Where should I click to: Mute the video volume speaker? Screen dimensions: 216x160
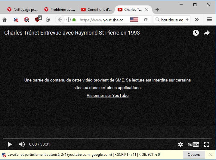[x=22, y=144]
